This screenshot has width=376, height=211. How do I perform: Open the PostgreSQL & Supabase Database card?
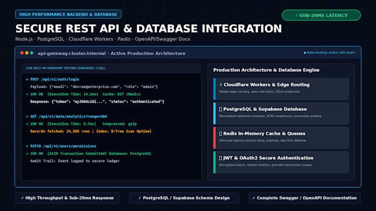281,113
